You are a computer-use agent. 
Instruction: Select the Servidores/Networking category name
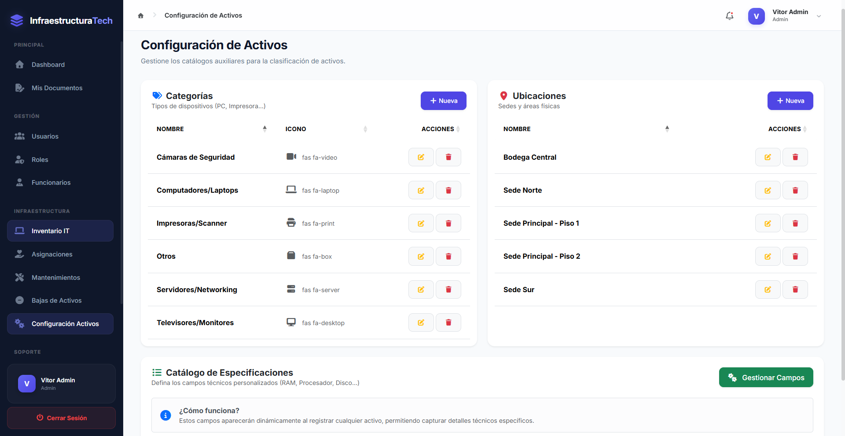click(x=197, y=289)
